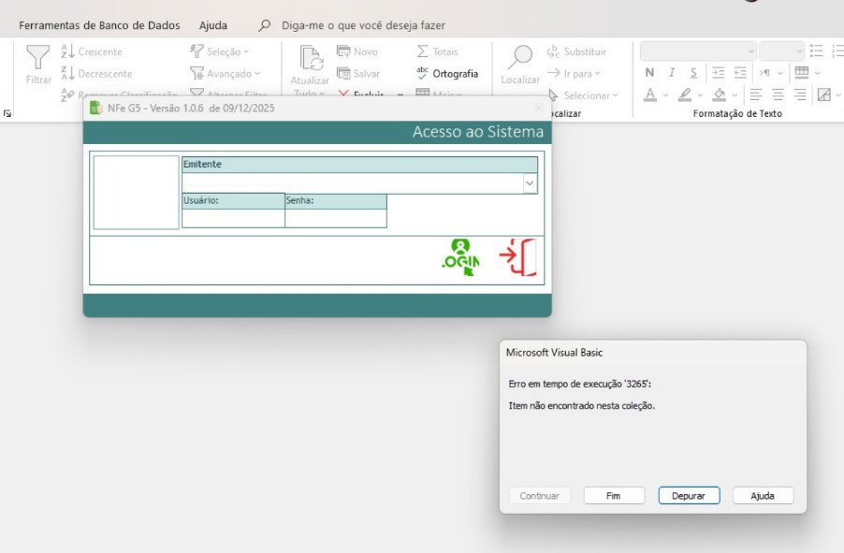Screen dimensions: 844x553
Task: Click the green Login icon
Action: tap(459, 258)
